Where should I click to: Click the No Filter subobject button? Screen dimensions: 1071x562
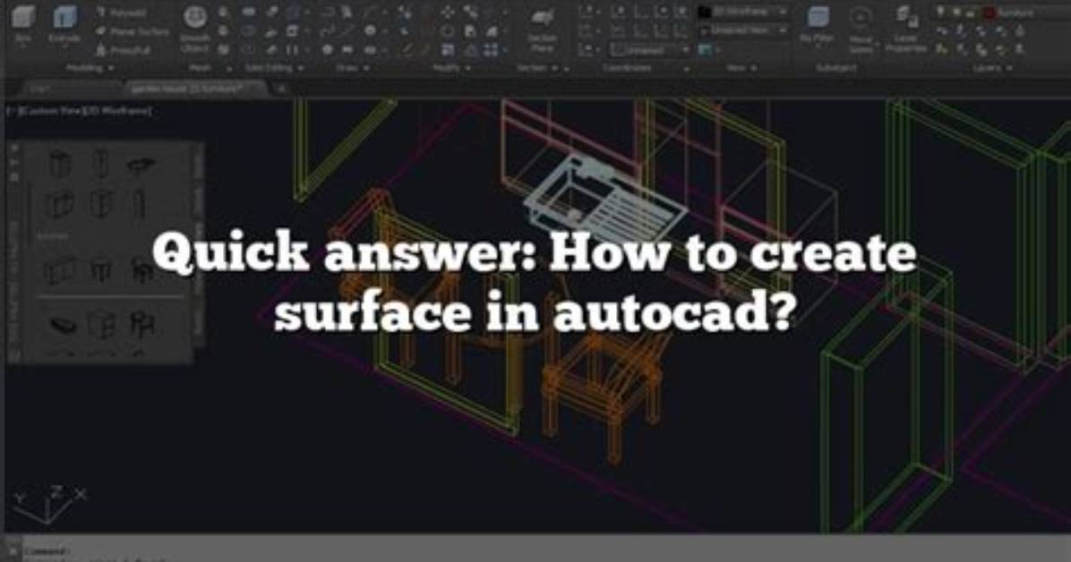click(x=817, y=26)
